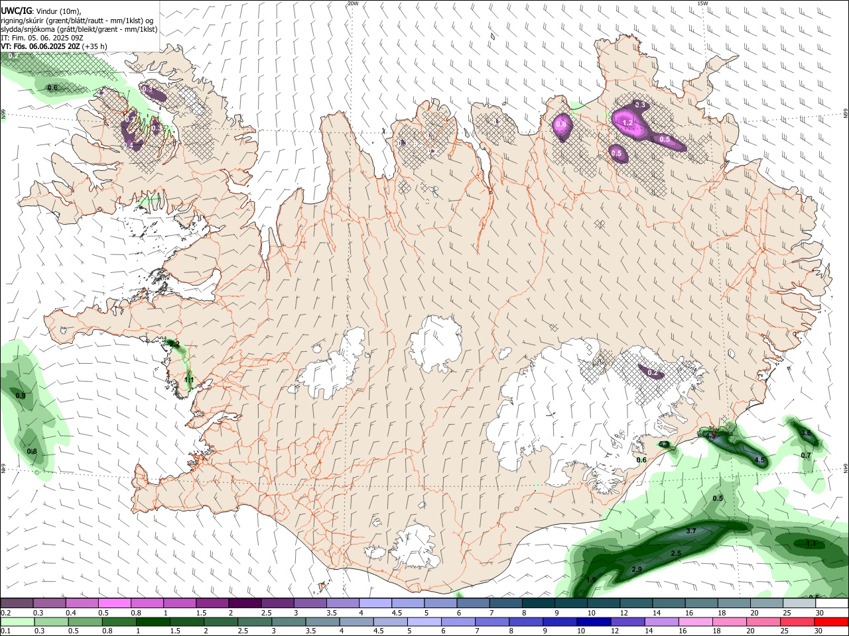This screenshot has height=636, width=849.
Task: Select the initial time 'IT: Fim. 05. 06. 2025 09Z'
Action: [40, 38]
